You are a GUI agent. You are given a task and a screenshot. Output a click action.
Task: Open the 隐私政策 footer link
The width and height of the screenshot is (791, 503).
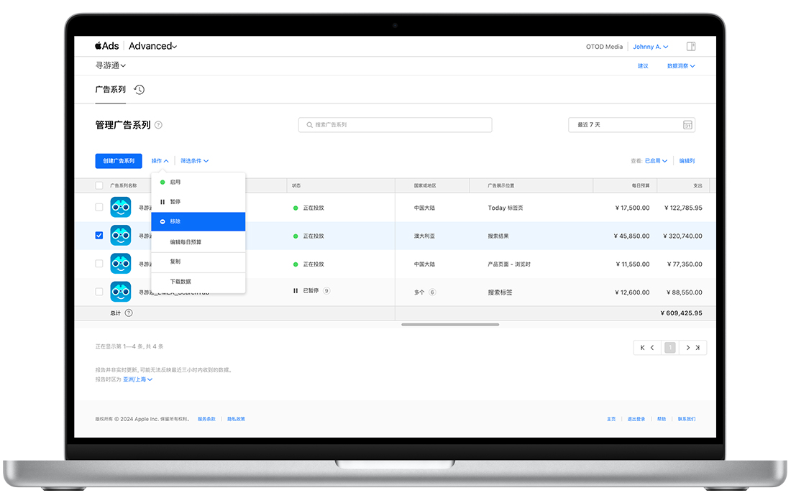click(x=236, y=419)
